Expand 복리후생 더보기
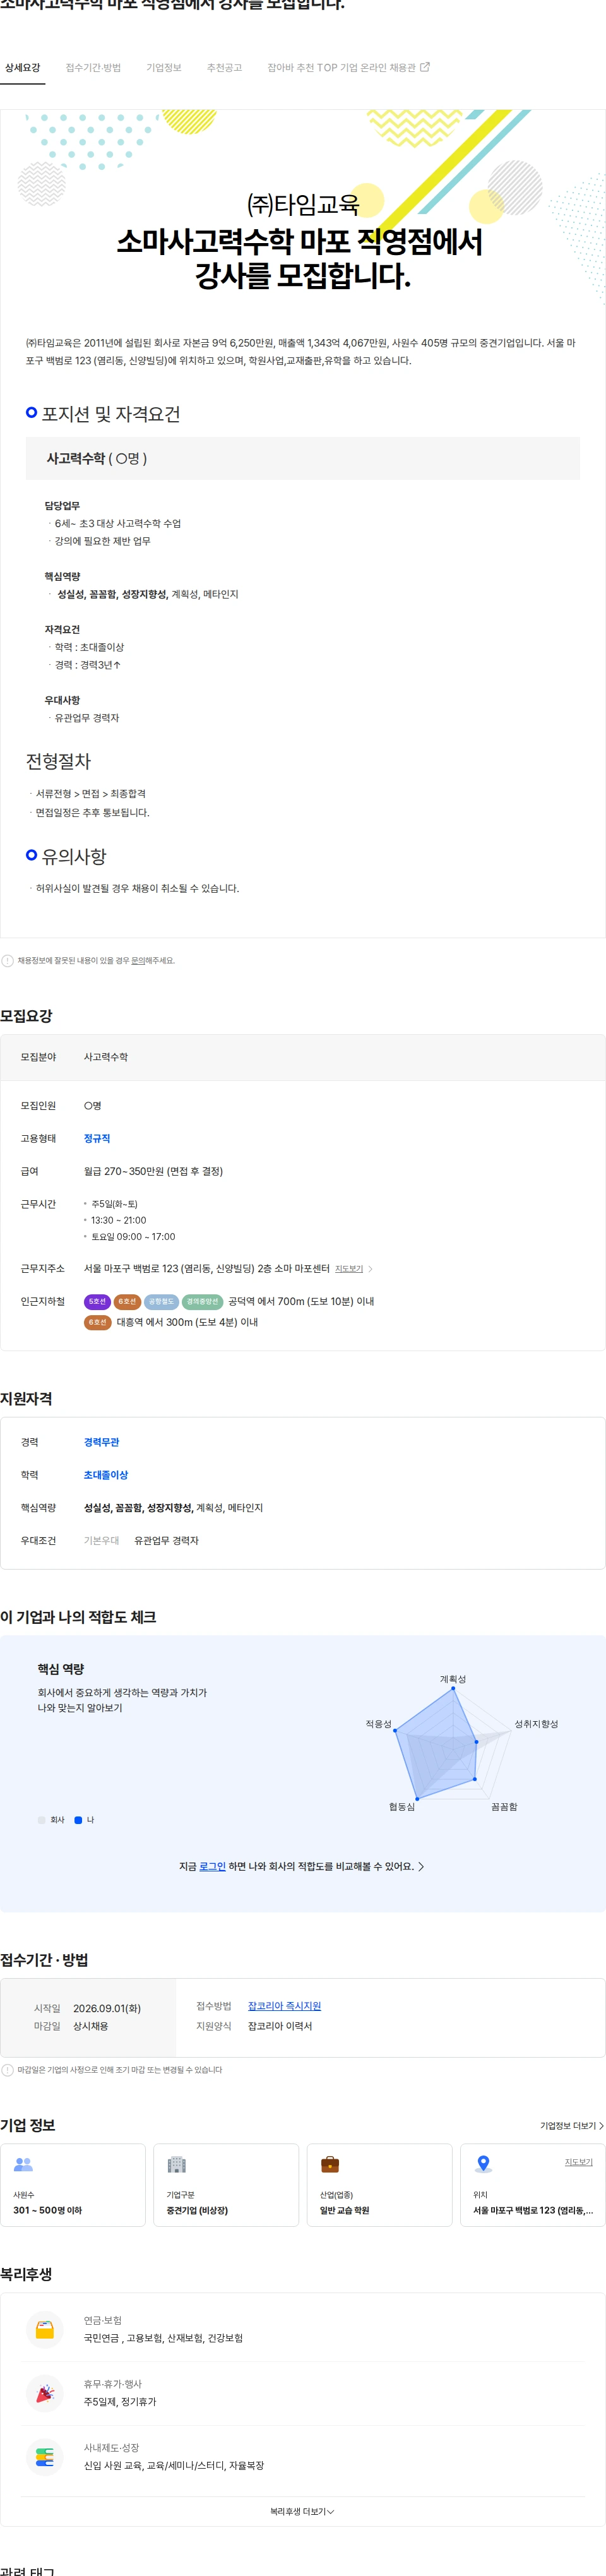The image size is (606, 2576). pyautogui.click(x=302, y=2512)
